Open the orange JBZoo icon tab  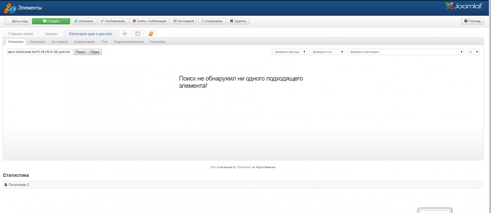(x=151, y=34)
